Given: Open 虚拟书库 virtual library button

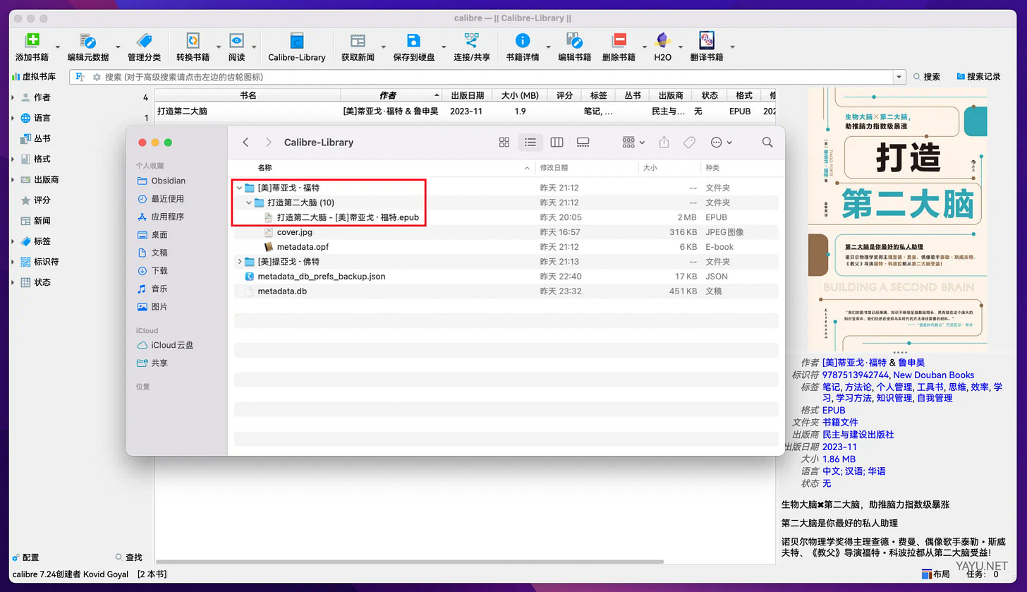Looking at the screenshot, I should [x=34, y=77].
